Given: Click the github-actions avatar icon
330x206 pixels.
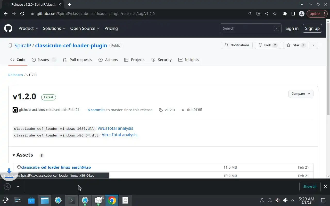Looking at the screenshot, I should [x=15, y=110].
